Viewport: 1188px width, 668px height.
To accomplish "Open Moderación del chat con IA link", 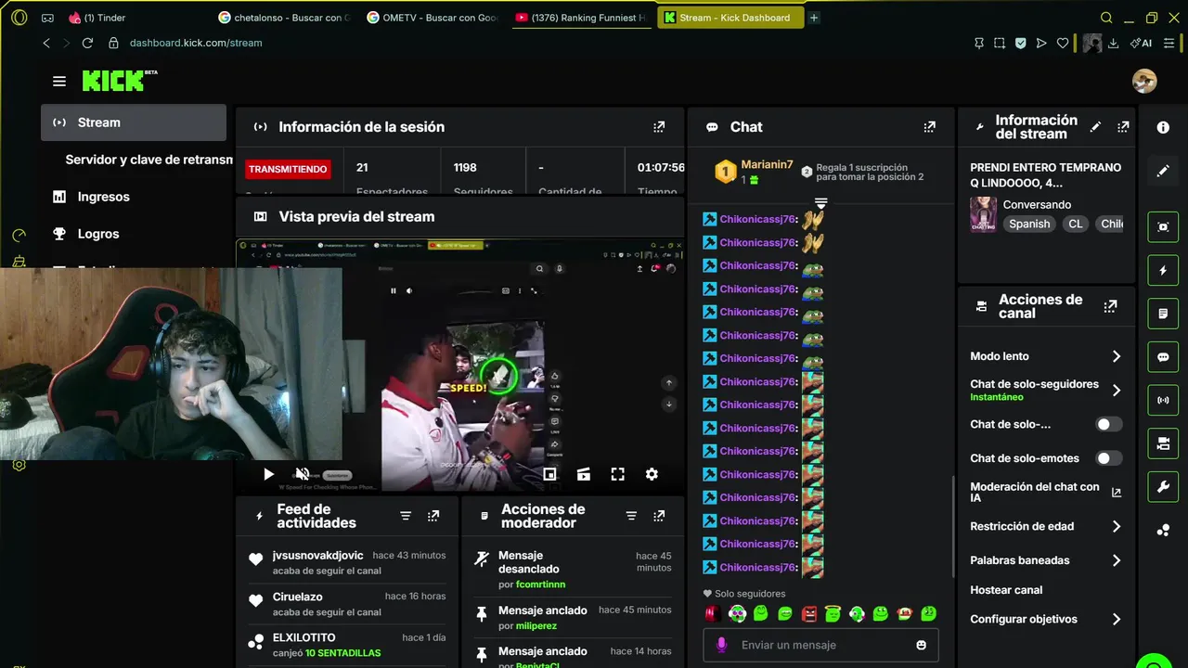I will [1046, 493].
